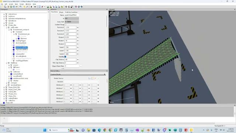Open the Scripts menu
The image size is (236, 133).
coord(22,4)
